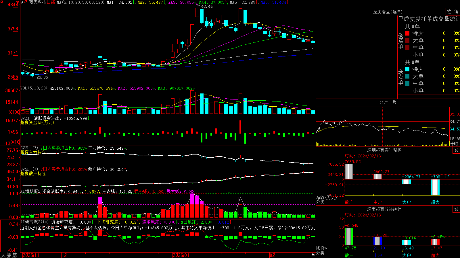
Task: Click the cyan 特大 sell-order color swatch
Action: pos(407,69)
